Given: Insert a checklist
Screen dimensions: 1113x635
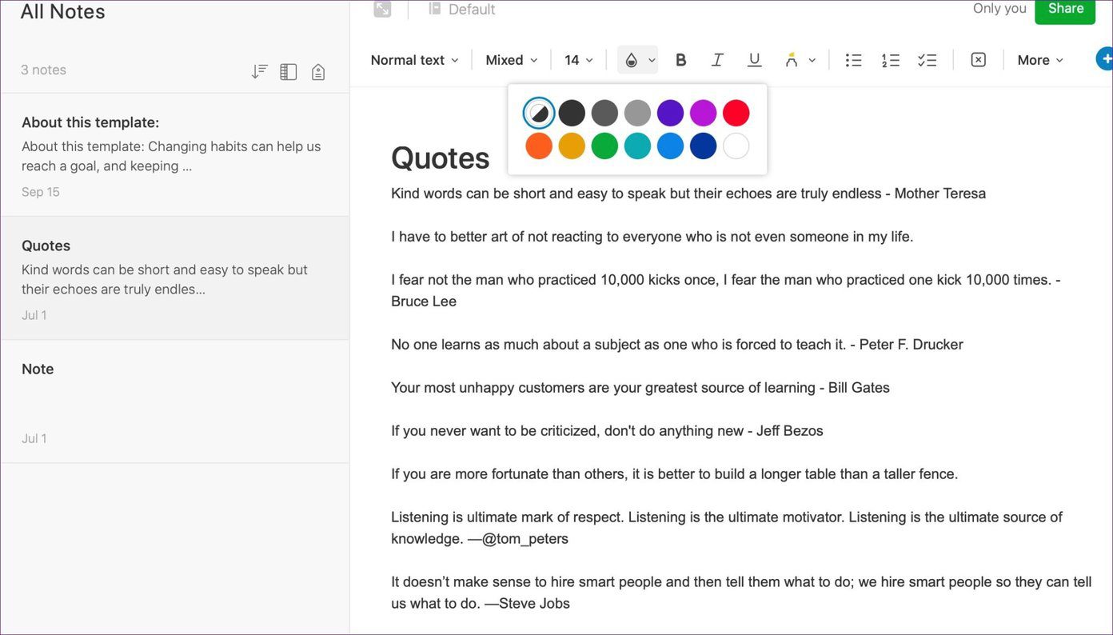Looking at the screenshot, I should click(927, 60).
